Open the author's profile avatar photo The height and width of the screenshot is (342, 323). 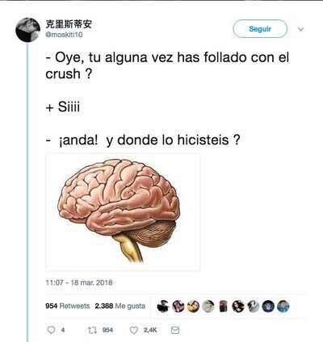pyautogui.click(x=27, y=30)
